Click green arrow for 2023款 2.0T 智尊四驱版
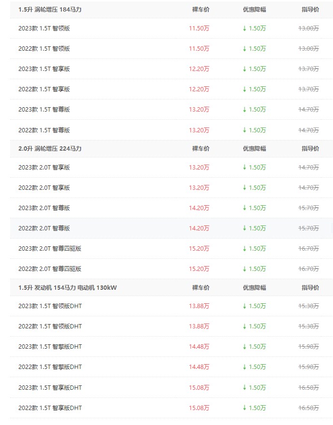This screenshot has width=333, height=425. (x=245, y=249)
